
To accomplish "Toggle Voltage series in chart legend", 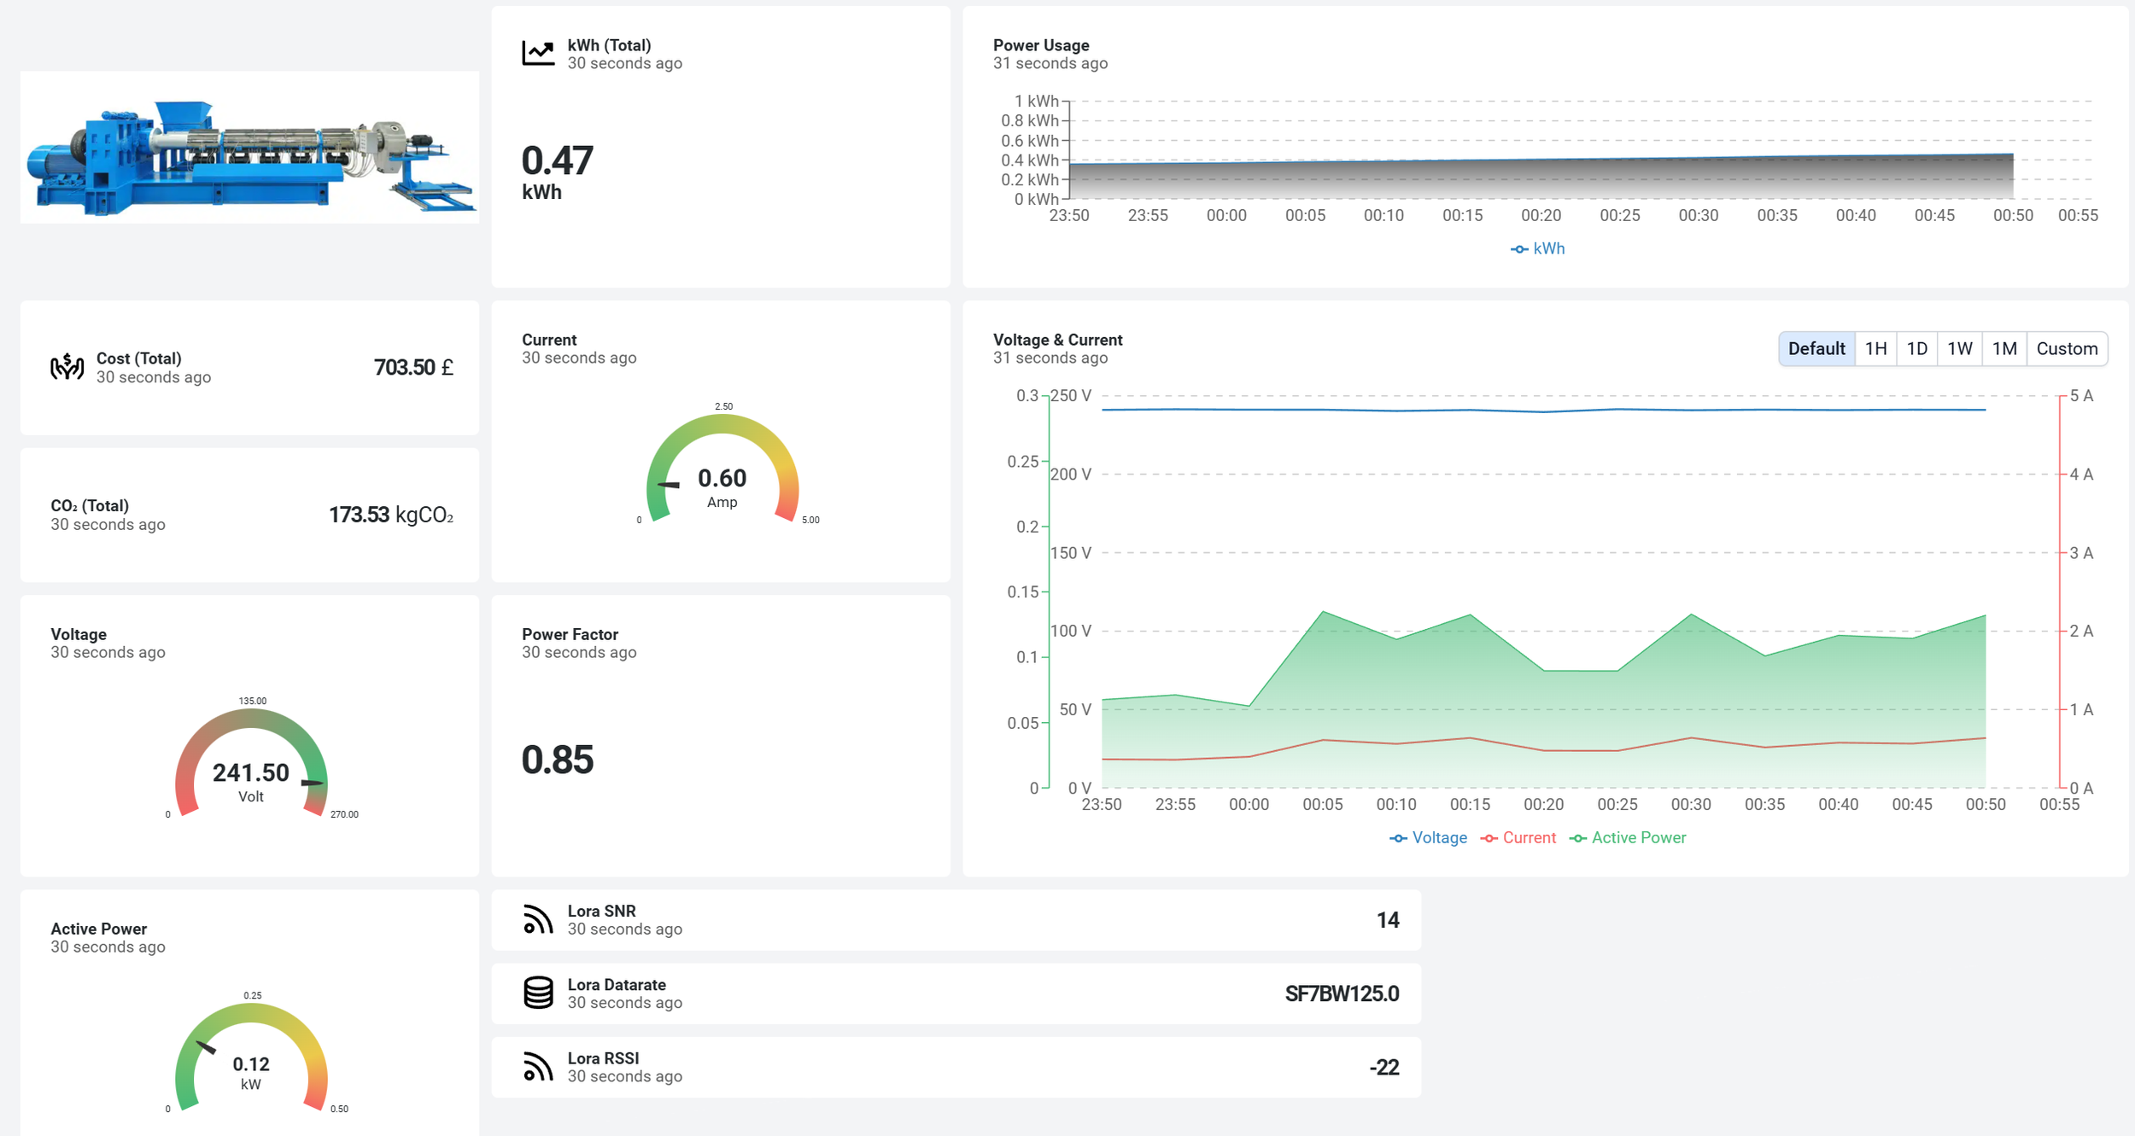I will [x=1429, y=837].
